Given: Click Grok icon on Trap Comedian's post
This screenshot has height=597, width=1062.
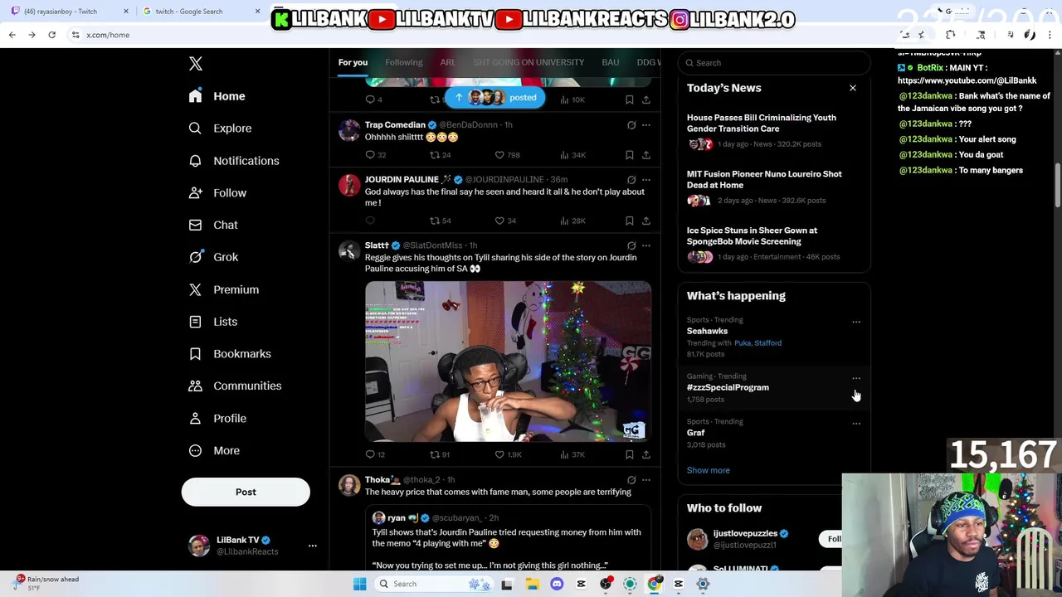Looking at the screenshot, I should click(x=631, y=125).
